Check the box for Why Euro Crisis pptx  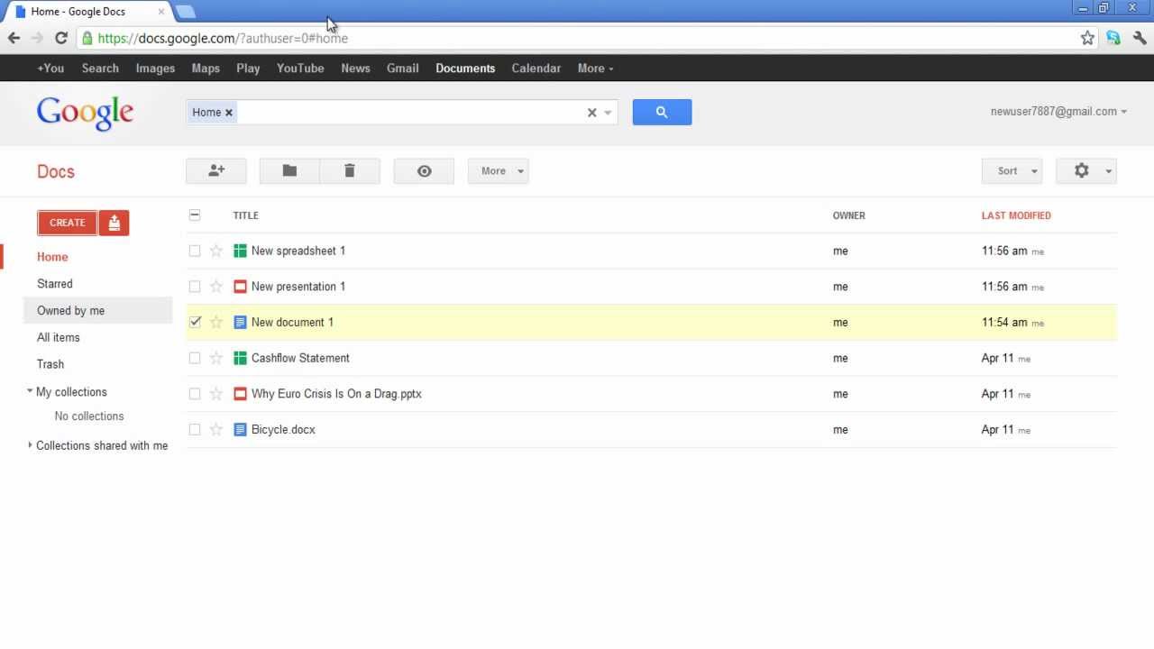click(195, 394)
